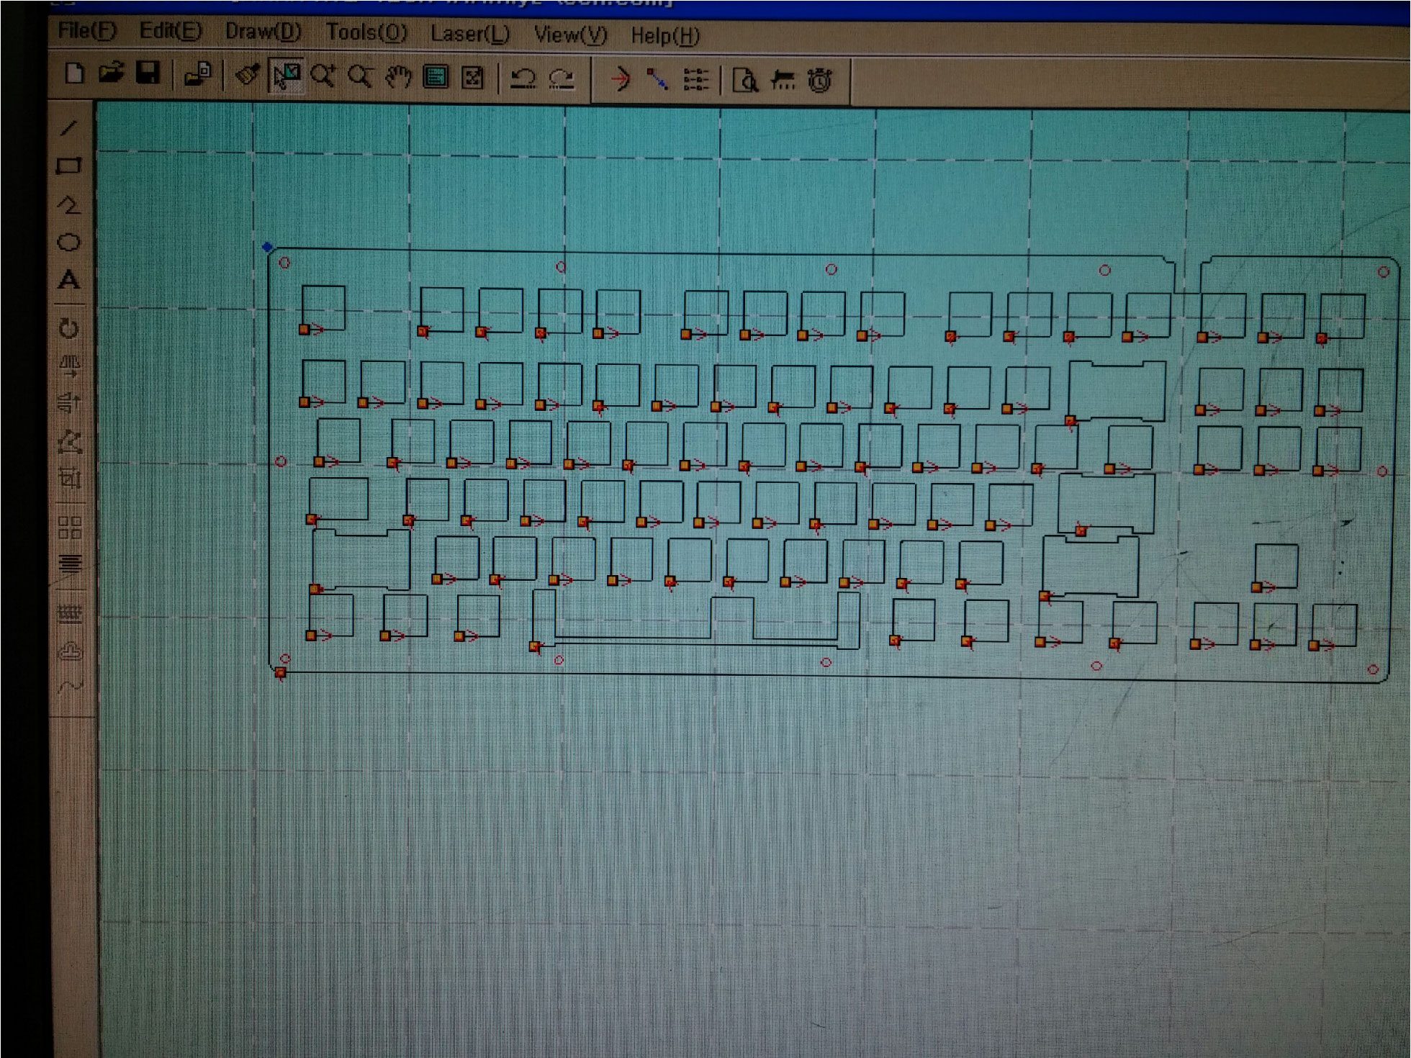This screenshot has height=1058, width=1411.
Task: Click the freehand curve tool icon
Action: (x=70, y=687)
